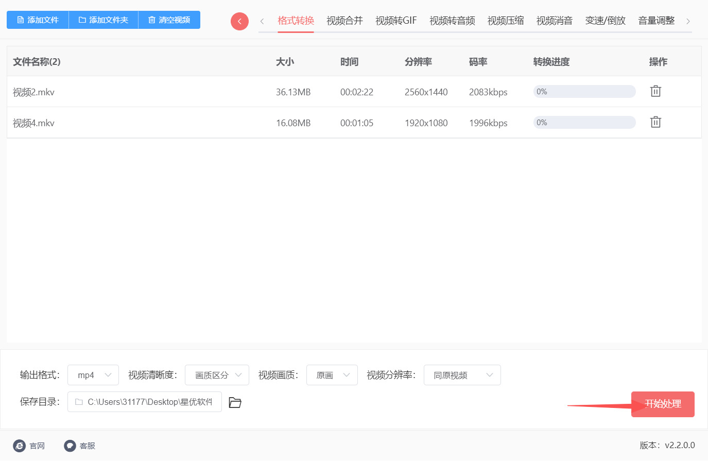This screenshot has width=708, height=461.
Task: Click the 文件名称(2) column header
Action: [37, 62]
